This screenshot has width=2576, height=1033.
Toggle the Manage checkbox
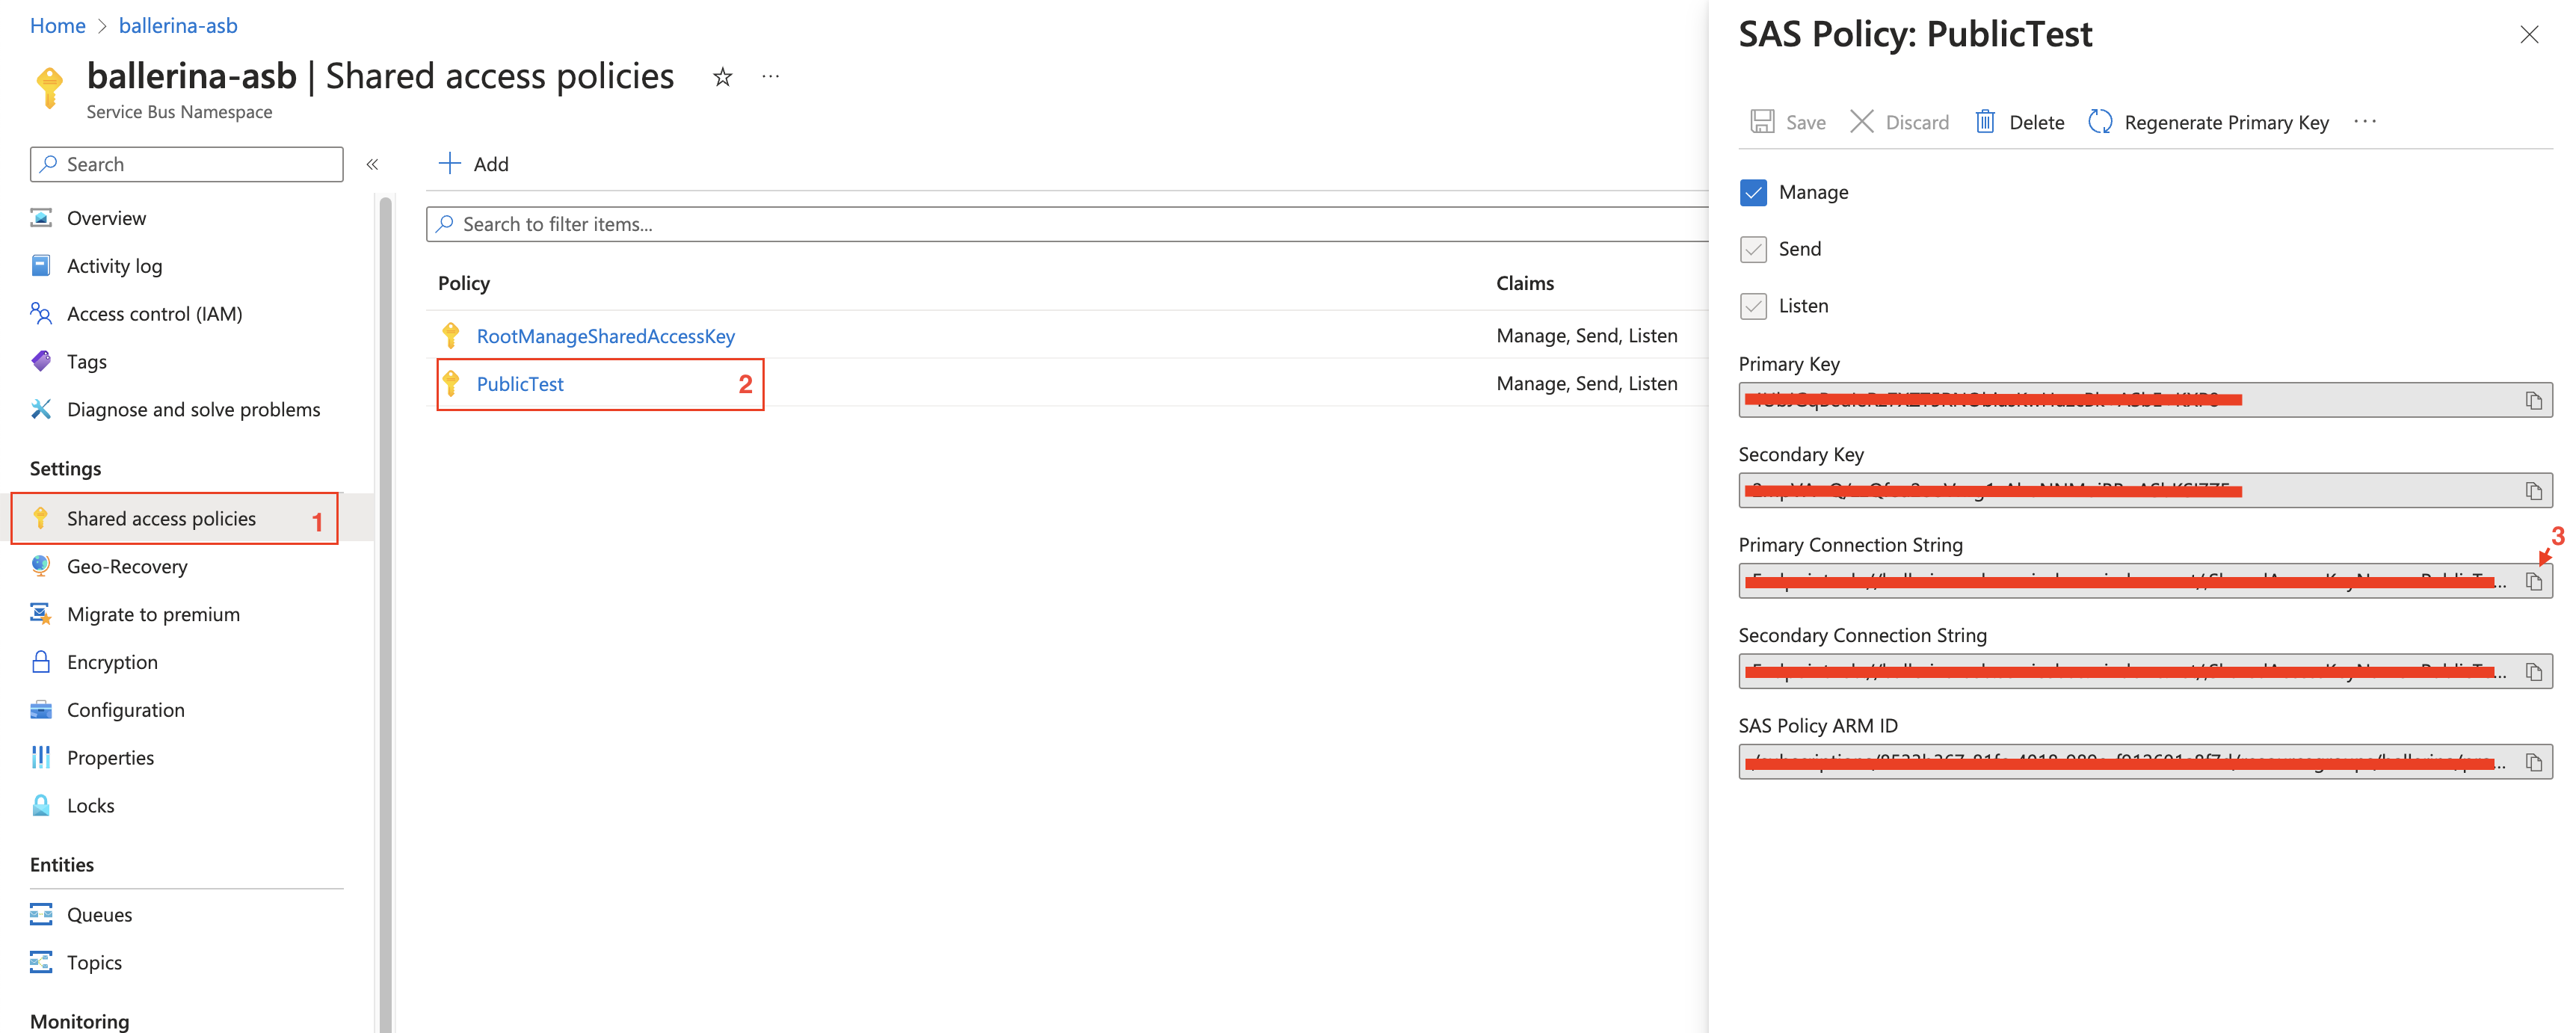pyautogui.click(x=1753, y=192)
